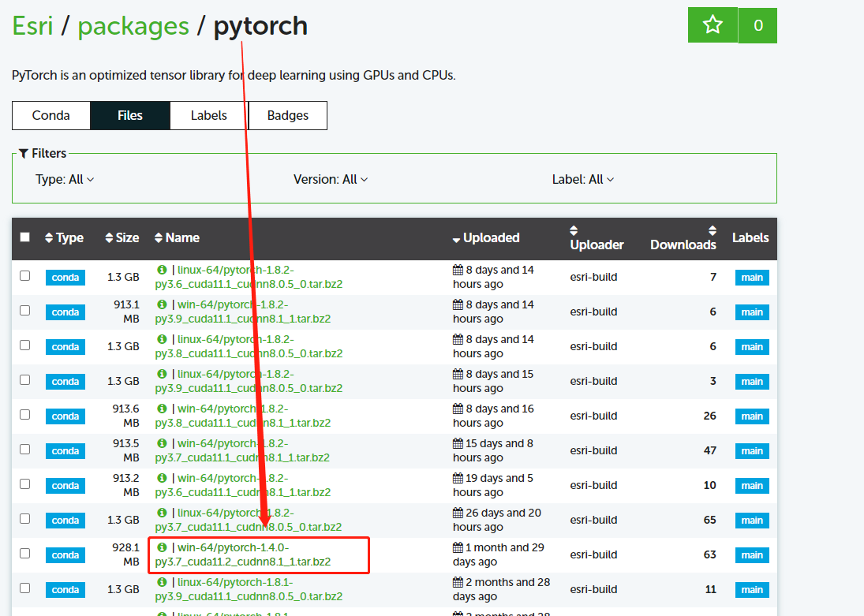Image resolution: width=864 pixels, height=616 pixels.
Task: Open info icon for win-64 py3.8 pytorch-1.8.2
Action: 162,409
